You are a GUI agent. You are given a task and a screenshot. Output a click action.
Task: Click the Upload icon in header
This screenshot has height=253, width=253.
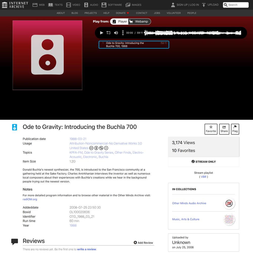[204, 5]
